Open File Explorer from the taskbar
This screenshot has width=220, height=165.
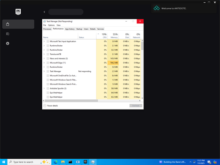point(63,162)
